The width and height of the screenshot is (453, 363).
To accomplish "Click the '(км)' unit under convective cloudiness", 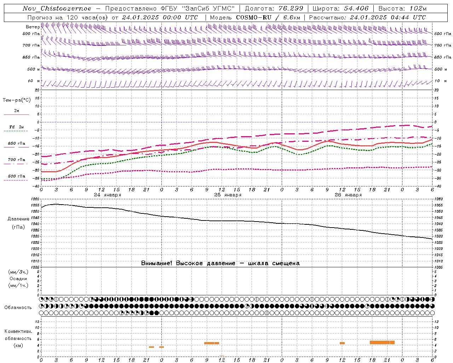I will [x=18, y=345].
